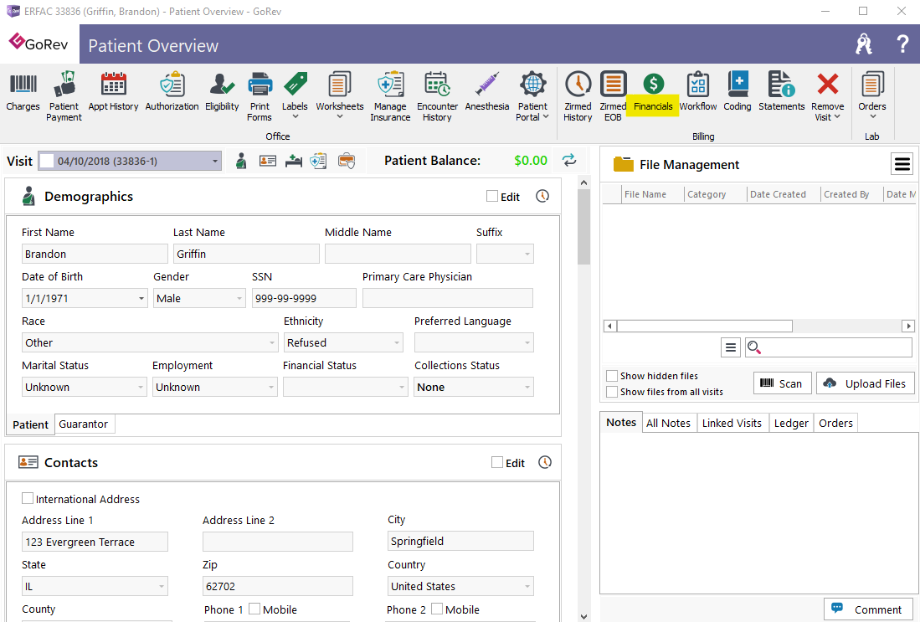
Task: Click the First Name field
Action: click(95, 254)
